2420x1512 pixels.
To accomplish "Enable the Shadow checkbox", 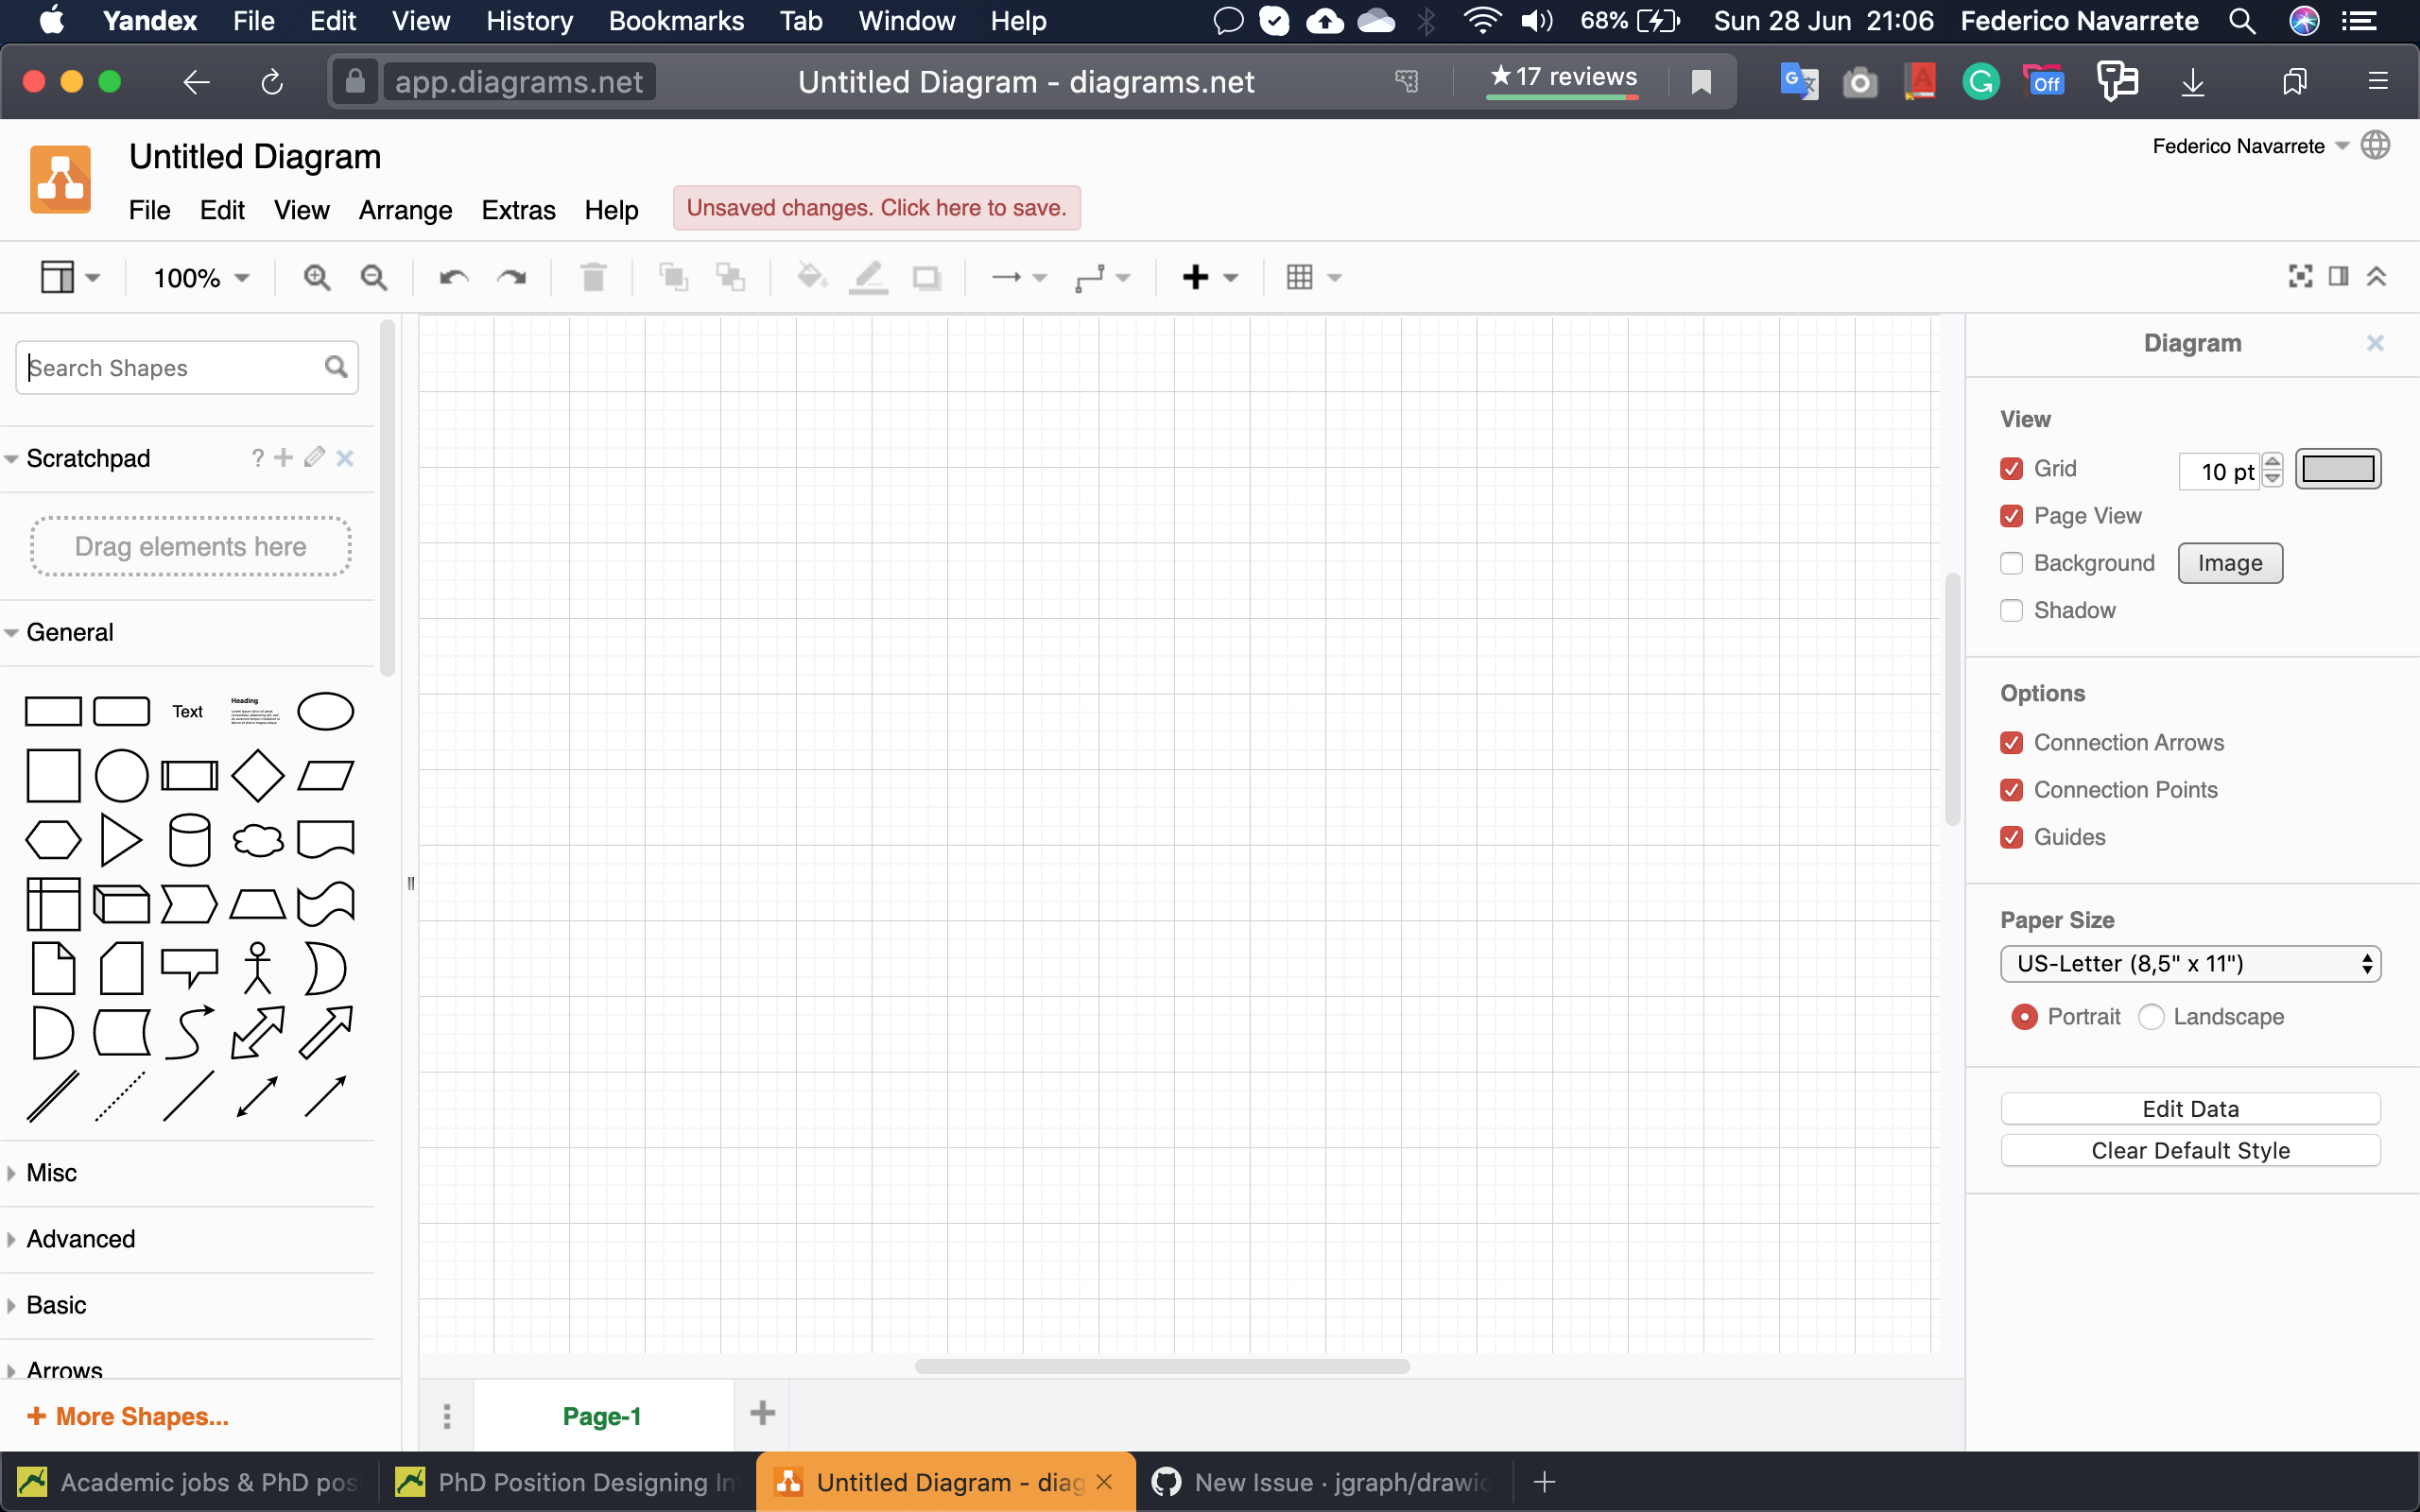I will tap(2012, 610).
